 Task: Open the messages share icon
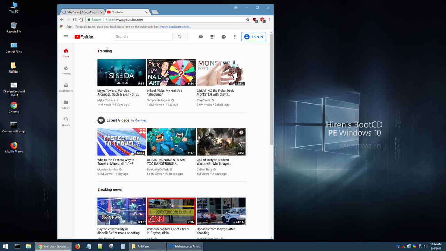click(x=224, y=37)
